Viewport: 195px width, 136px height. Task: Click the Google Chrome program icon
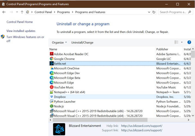51,59
